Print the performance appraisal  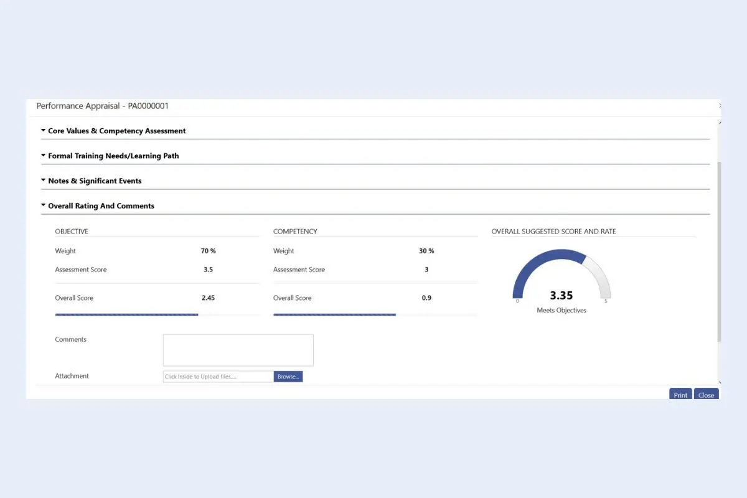pos(680,395)
